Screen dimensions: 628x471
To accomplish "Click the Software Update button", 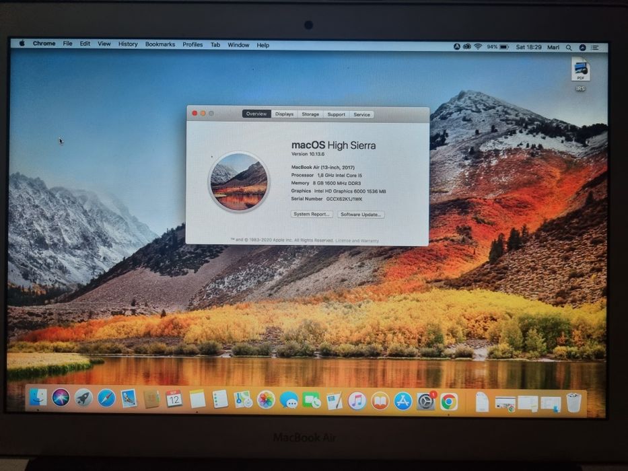I will (361, 215).
